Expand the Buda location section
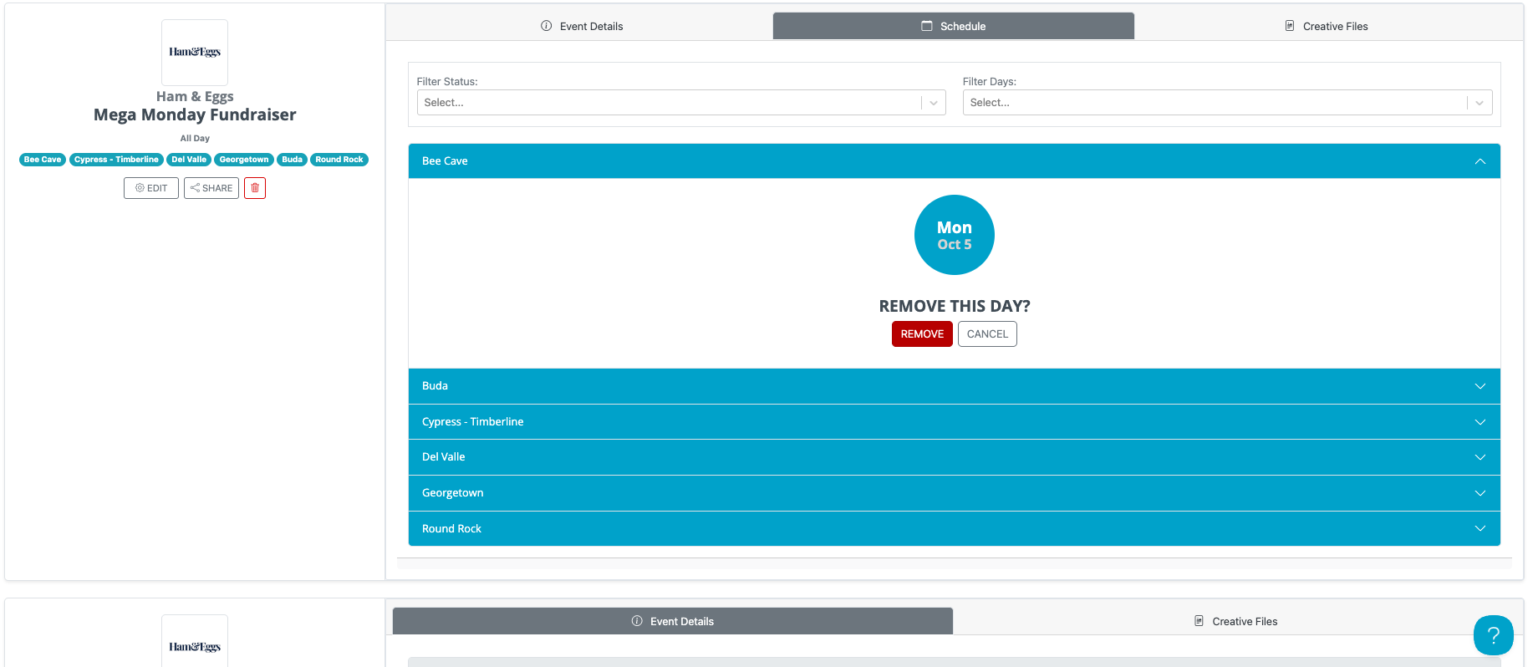The width and height of the screenshot is (1533, 667). coord(955,386)
